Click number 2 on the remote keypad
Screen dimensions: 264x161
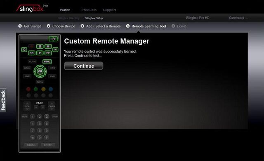pos(40,116)
